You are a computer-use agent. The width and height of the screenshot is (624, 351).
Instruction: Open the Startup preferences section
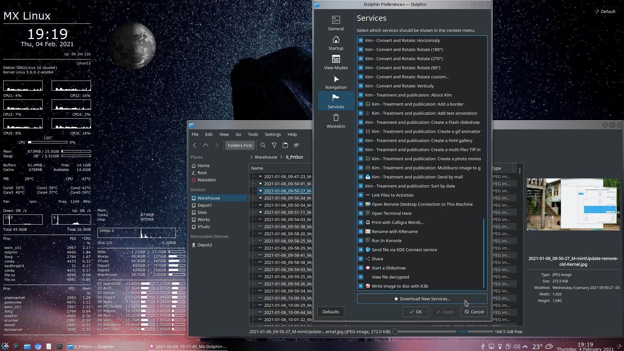(x=336, y=43)
